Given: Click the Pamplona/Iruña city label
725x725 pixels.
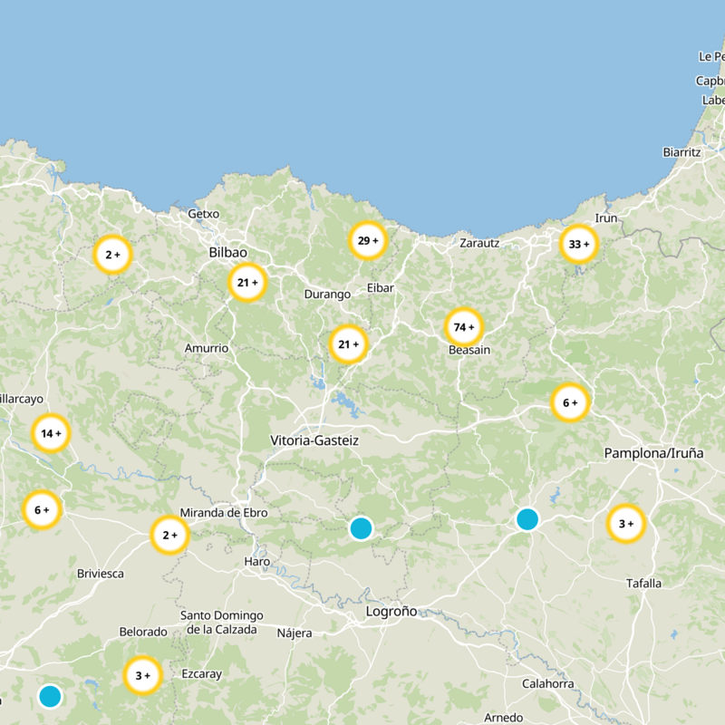Looking at the screenshot, I should 653,453.
